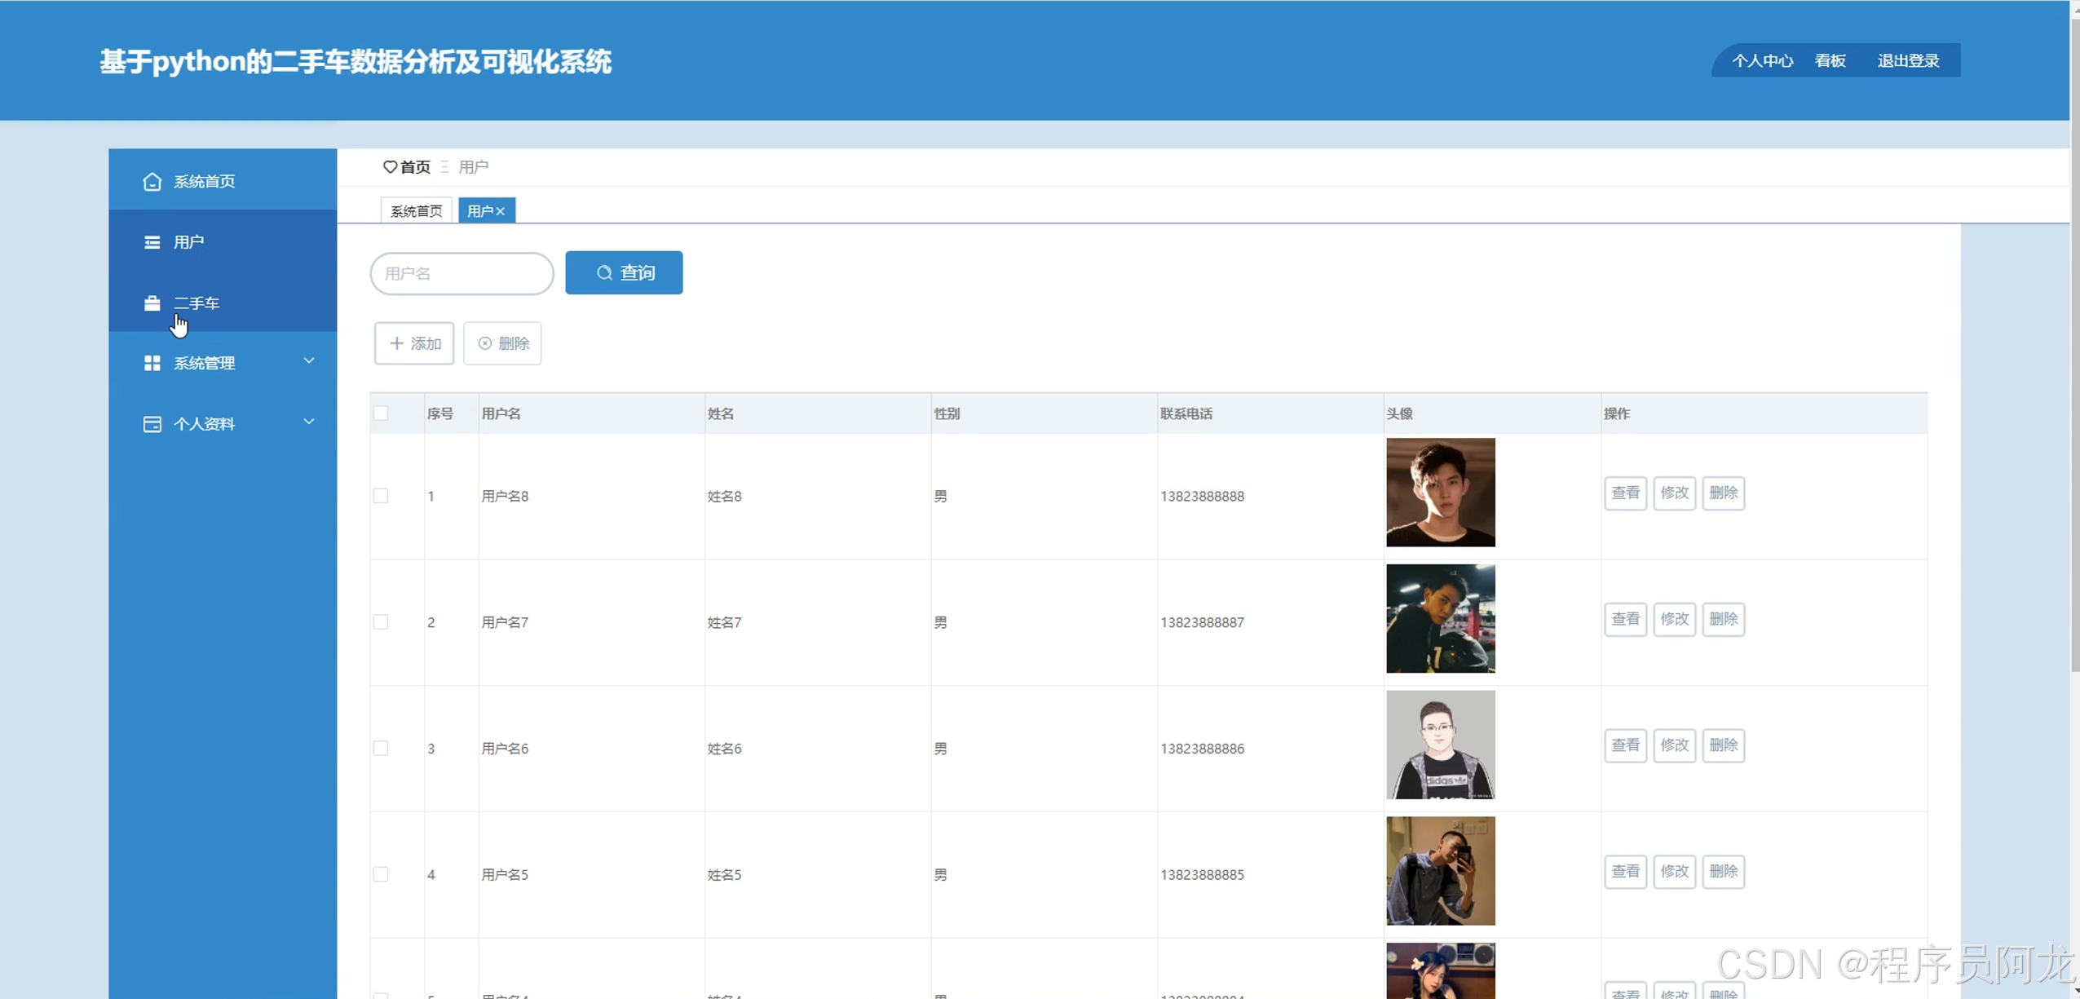This screenshot has height=999, width=2080.
Task: Open 个人中心 in the top menu
Action: [x=1762, y=60]
